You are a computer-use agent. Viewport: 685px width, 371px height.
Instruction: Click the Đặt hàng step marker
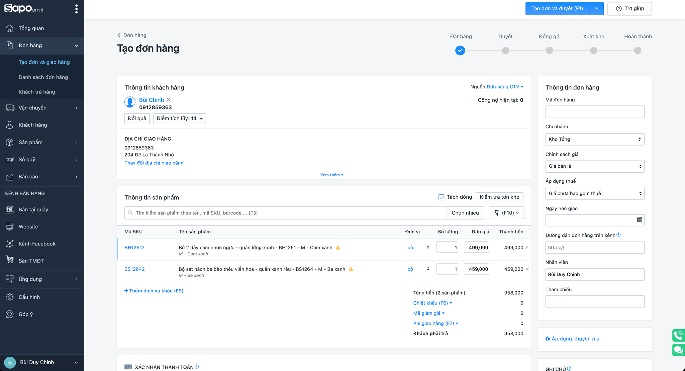pyautogui.click(x=460, y=50)
